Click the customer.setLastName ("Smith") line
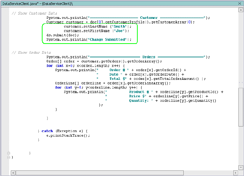This screenshot has width=244, height=176. click(98, 26)
